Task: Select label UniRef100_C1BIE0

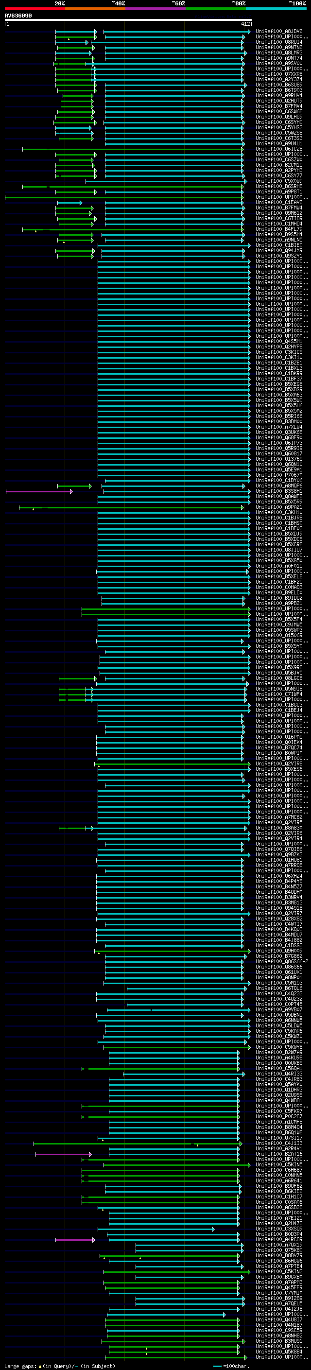Action: tap(279, 245)
